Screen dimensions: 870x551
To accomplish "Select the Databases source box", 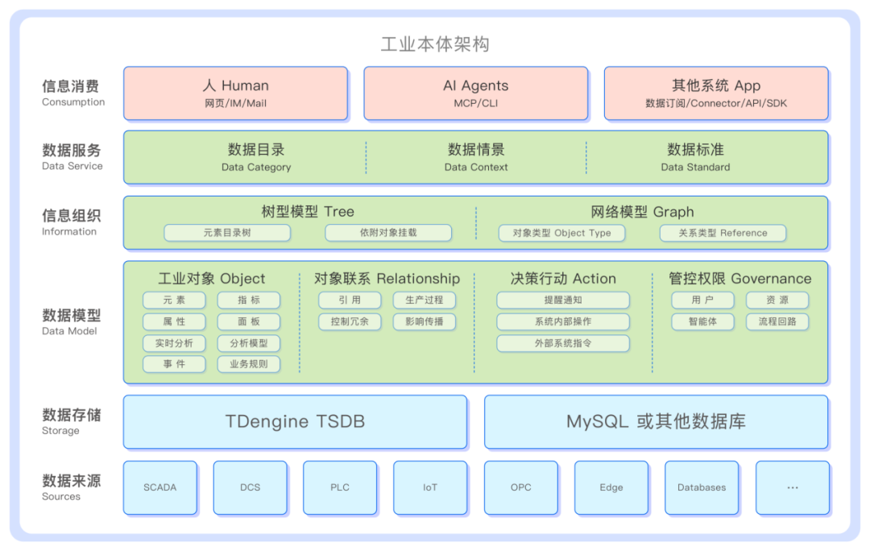I will click(702, 487).
